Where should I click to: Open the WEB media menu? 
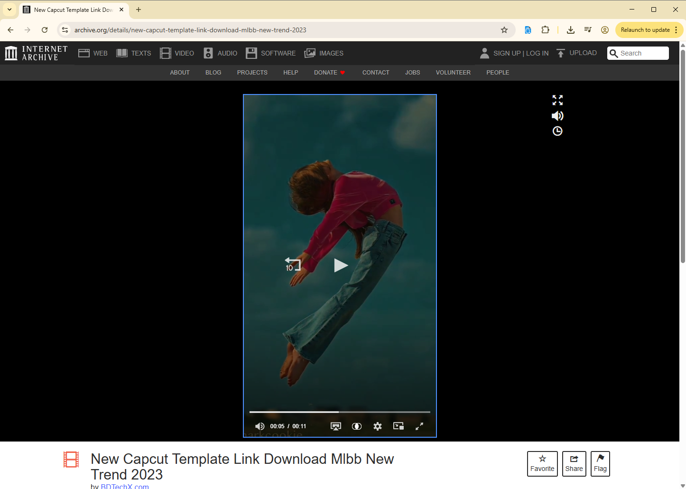(x=93, y=53)
